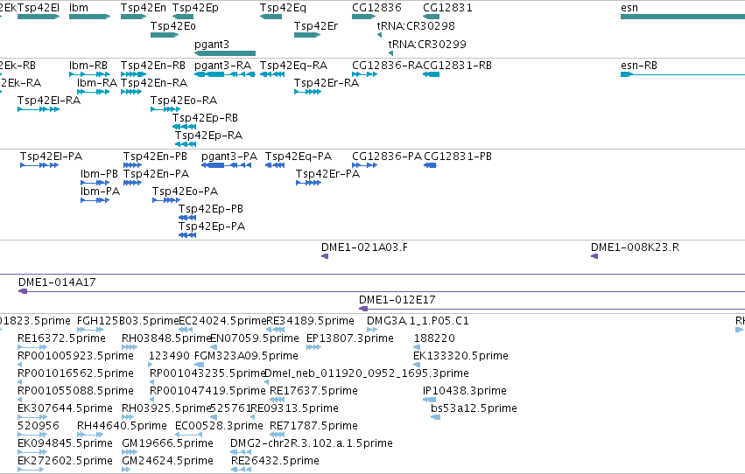Image resolution: width=745 pixels, height=474 pixels.
Task: Click the Tsp42Eo-PA protein label
Action: [x=186, y=192]
